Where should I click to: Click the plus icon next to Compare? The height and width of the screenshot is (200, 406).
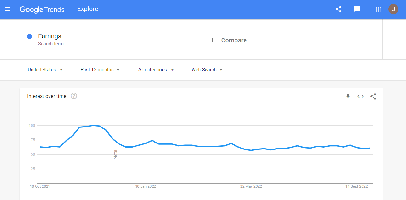212,40
